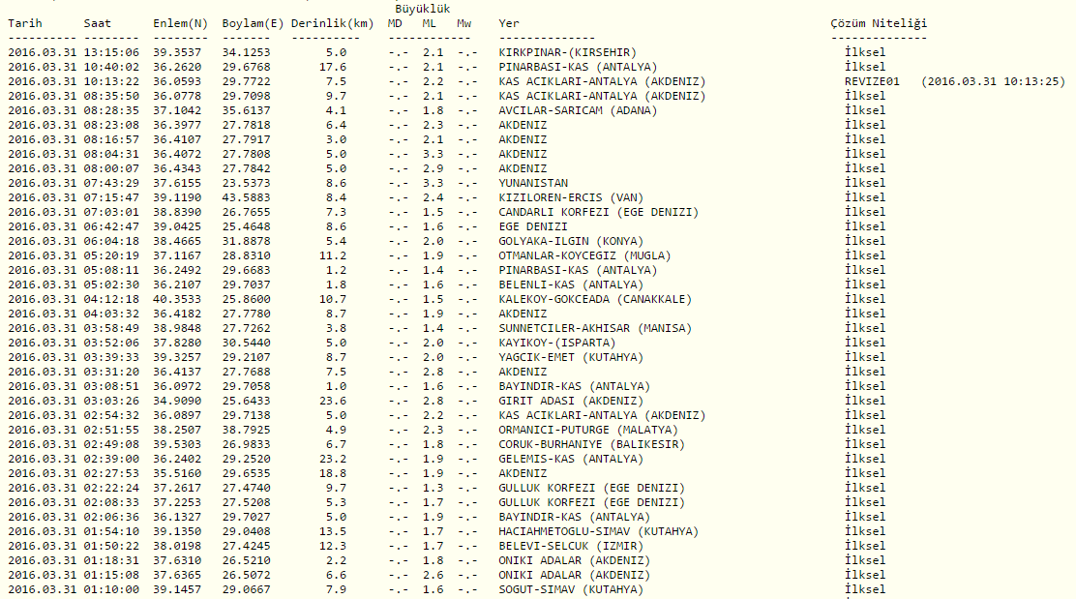
Task: Click the 13:15:06 time value
Action: tap(110, 52)
